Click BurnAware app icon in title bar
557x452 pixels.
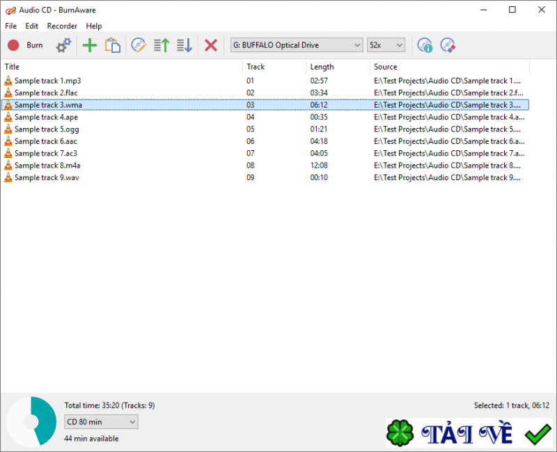[x=10, y=10]
